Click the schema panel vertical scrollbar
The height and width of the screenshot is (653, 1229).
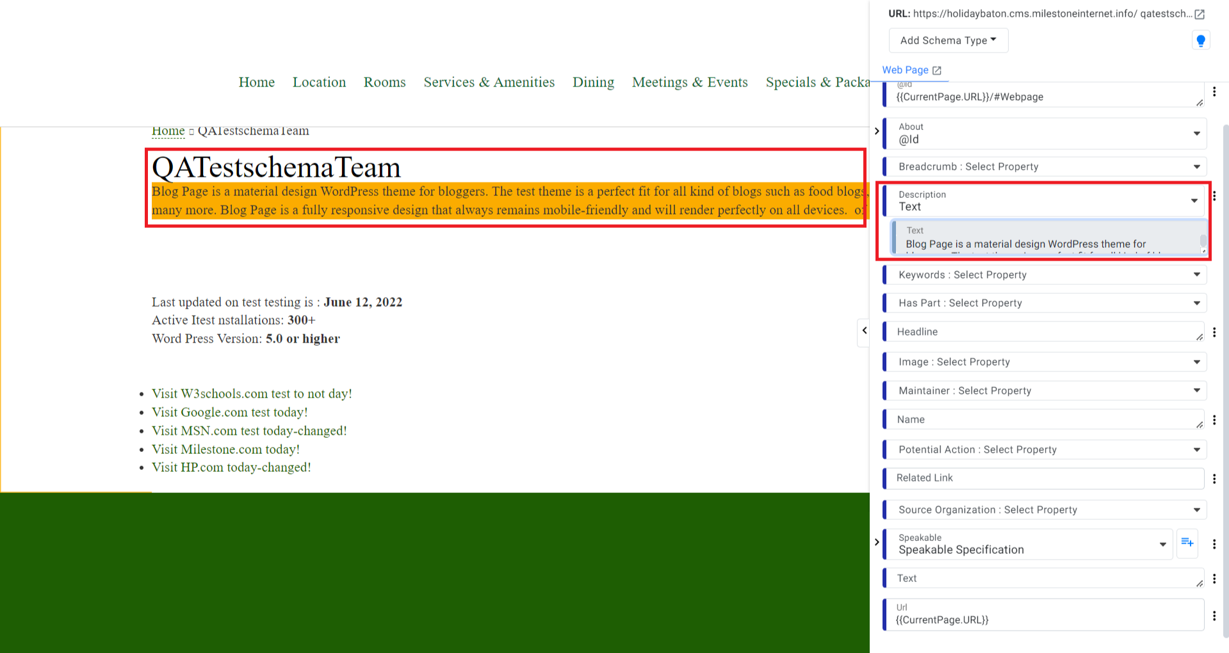1226,381
